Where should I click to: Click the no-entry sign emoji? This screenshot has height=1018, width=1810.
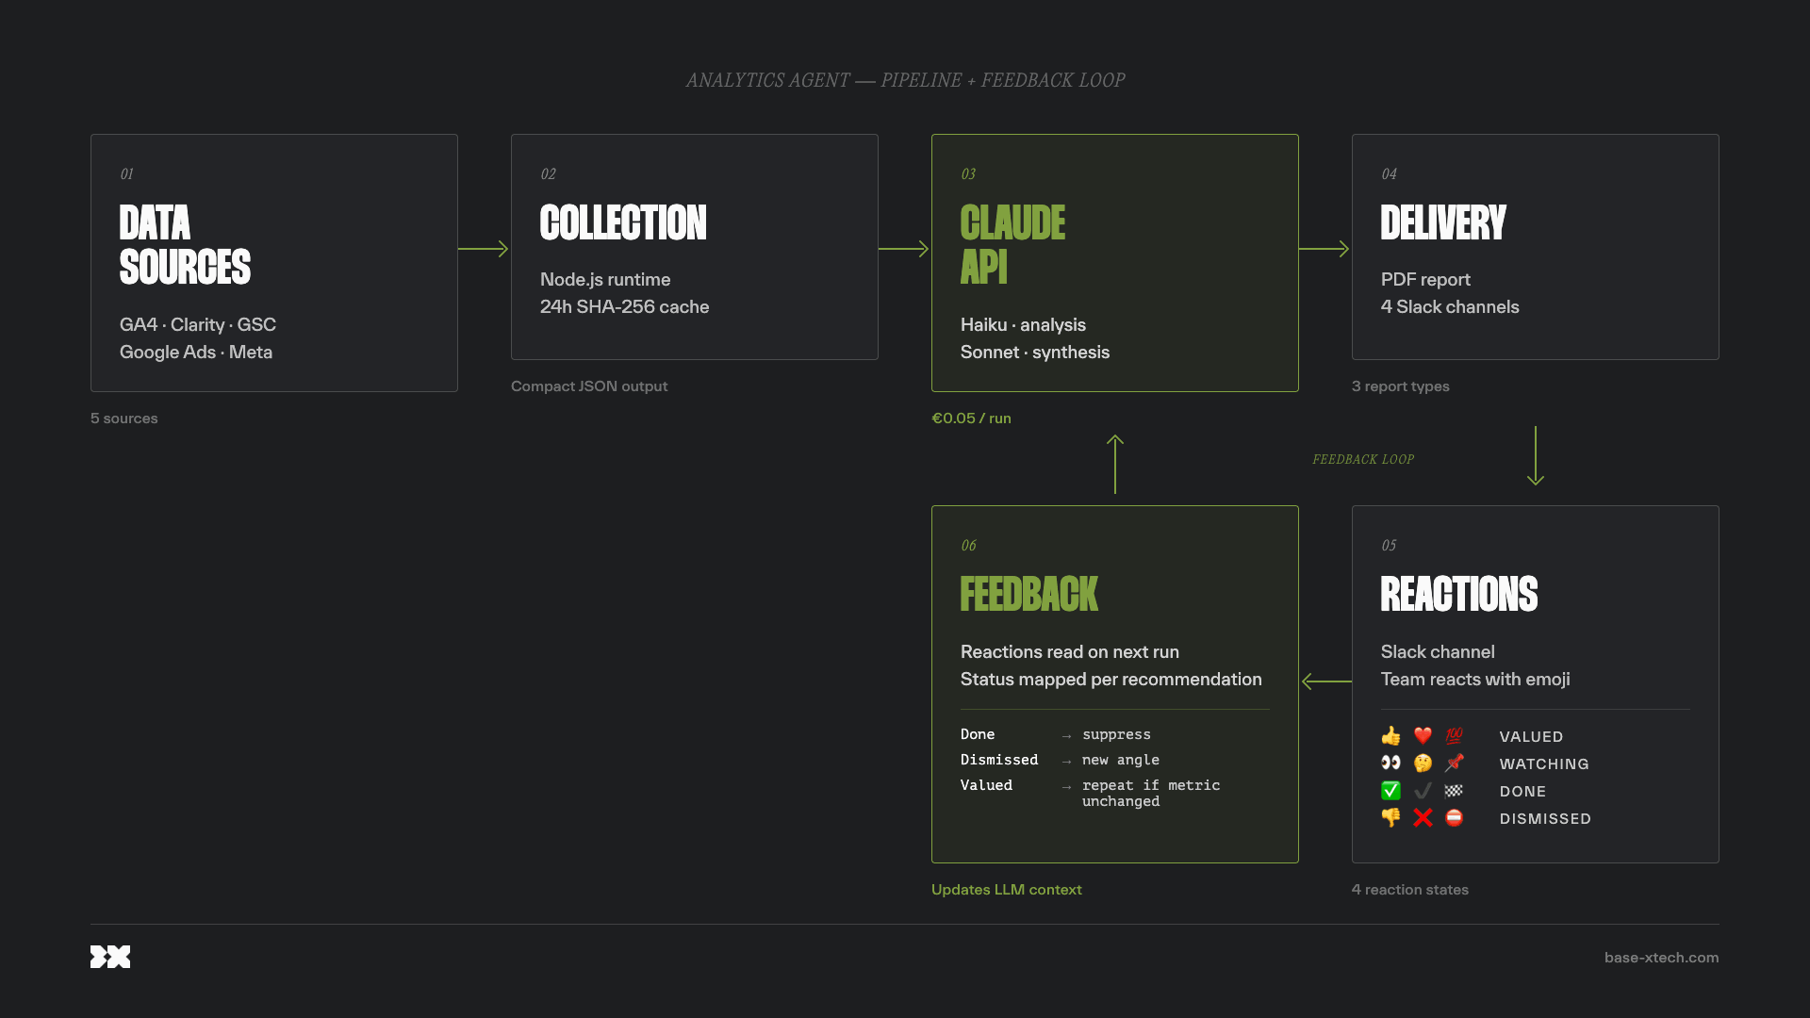(x=1455, y=818)
